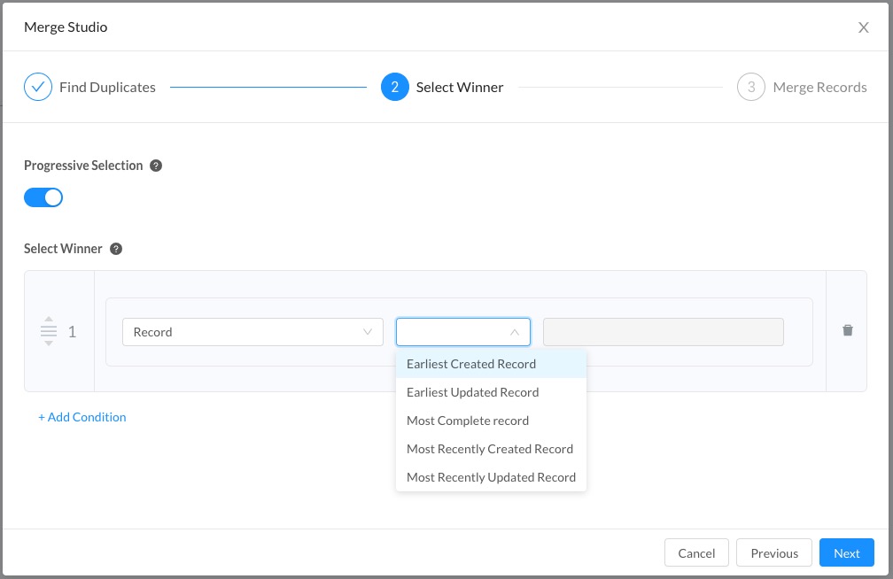Add a new condition
This screenshot has height=579, width=893.
tap(82, 417)
